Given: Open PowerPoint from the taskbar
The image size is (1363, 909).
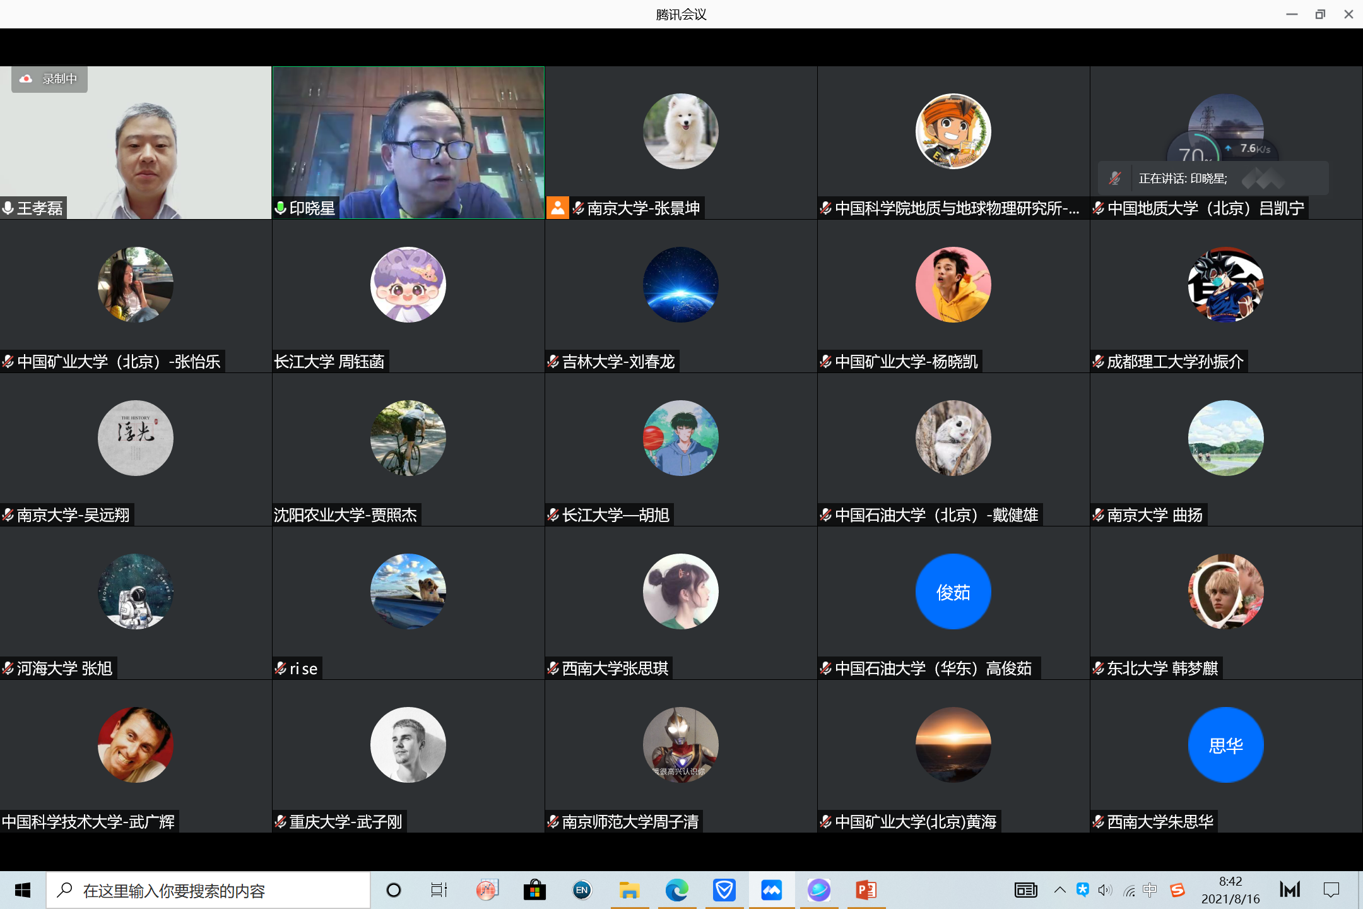Looking at the screenshot, I should 866,891.
